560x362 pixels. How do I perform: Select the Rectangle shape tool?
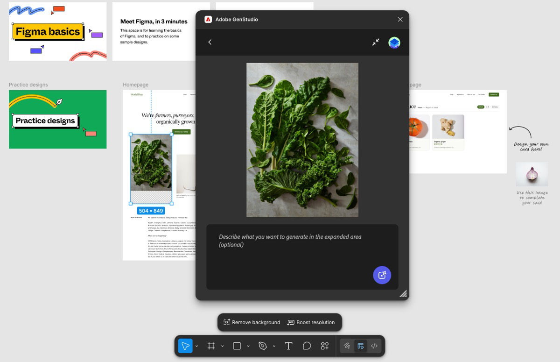[x=237, y=346]
